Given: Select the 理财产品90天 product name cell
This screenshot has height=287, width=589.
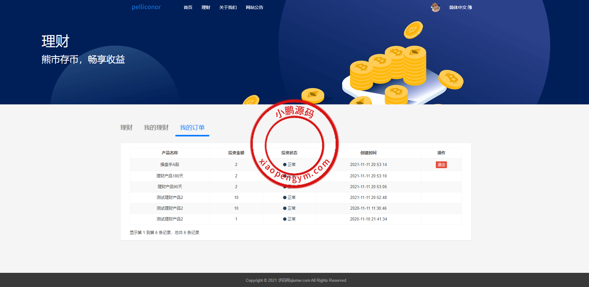Looking at the screenshot, I should click(x=170, y=187).
